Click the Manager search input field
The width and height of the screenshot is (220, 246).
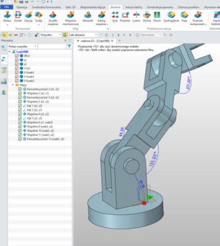52,47
